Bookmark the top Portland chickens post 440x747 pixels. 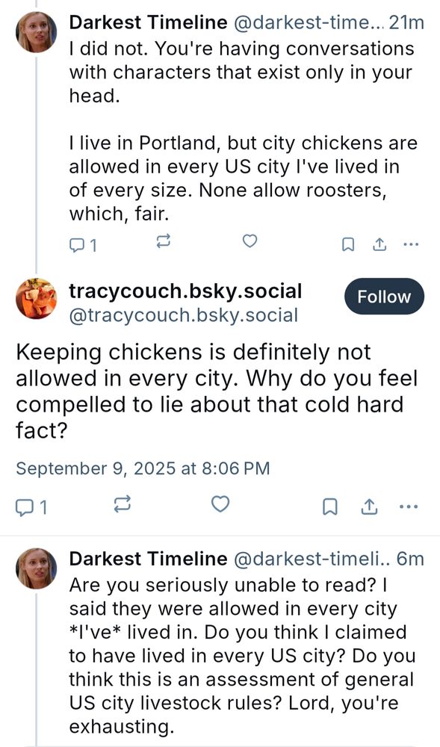[347, 243]
